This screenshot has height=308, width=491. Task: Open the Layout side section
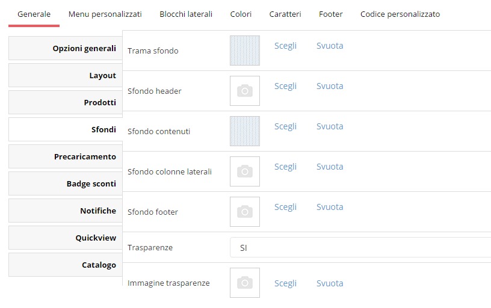(66, 75)
